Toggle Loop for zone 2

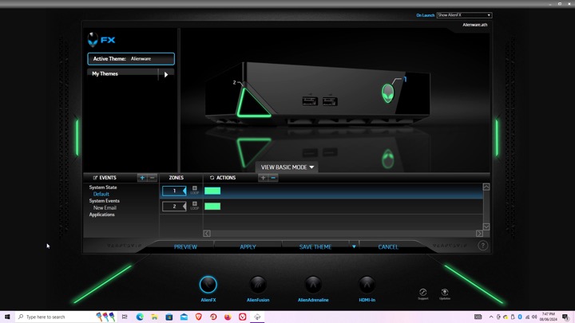pos(195,205)
